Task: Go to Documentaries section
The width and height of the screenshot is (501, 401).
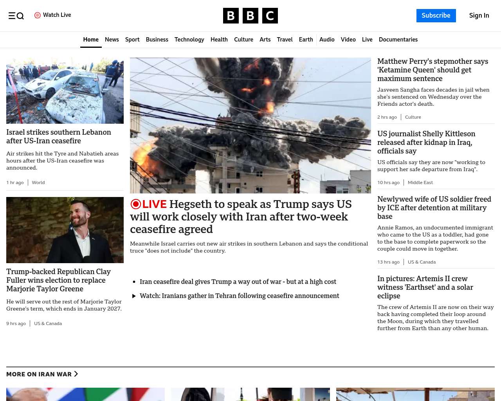Action: [x=398, y=40]
